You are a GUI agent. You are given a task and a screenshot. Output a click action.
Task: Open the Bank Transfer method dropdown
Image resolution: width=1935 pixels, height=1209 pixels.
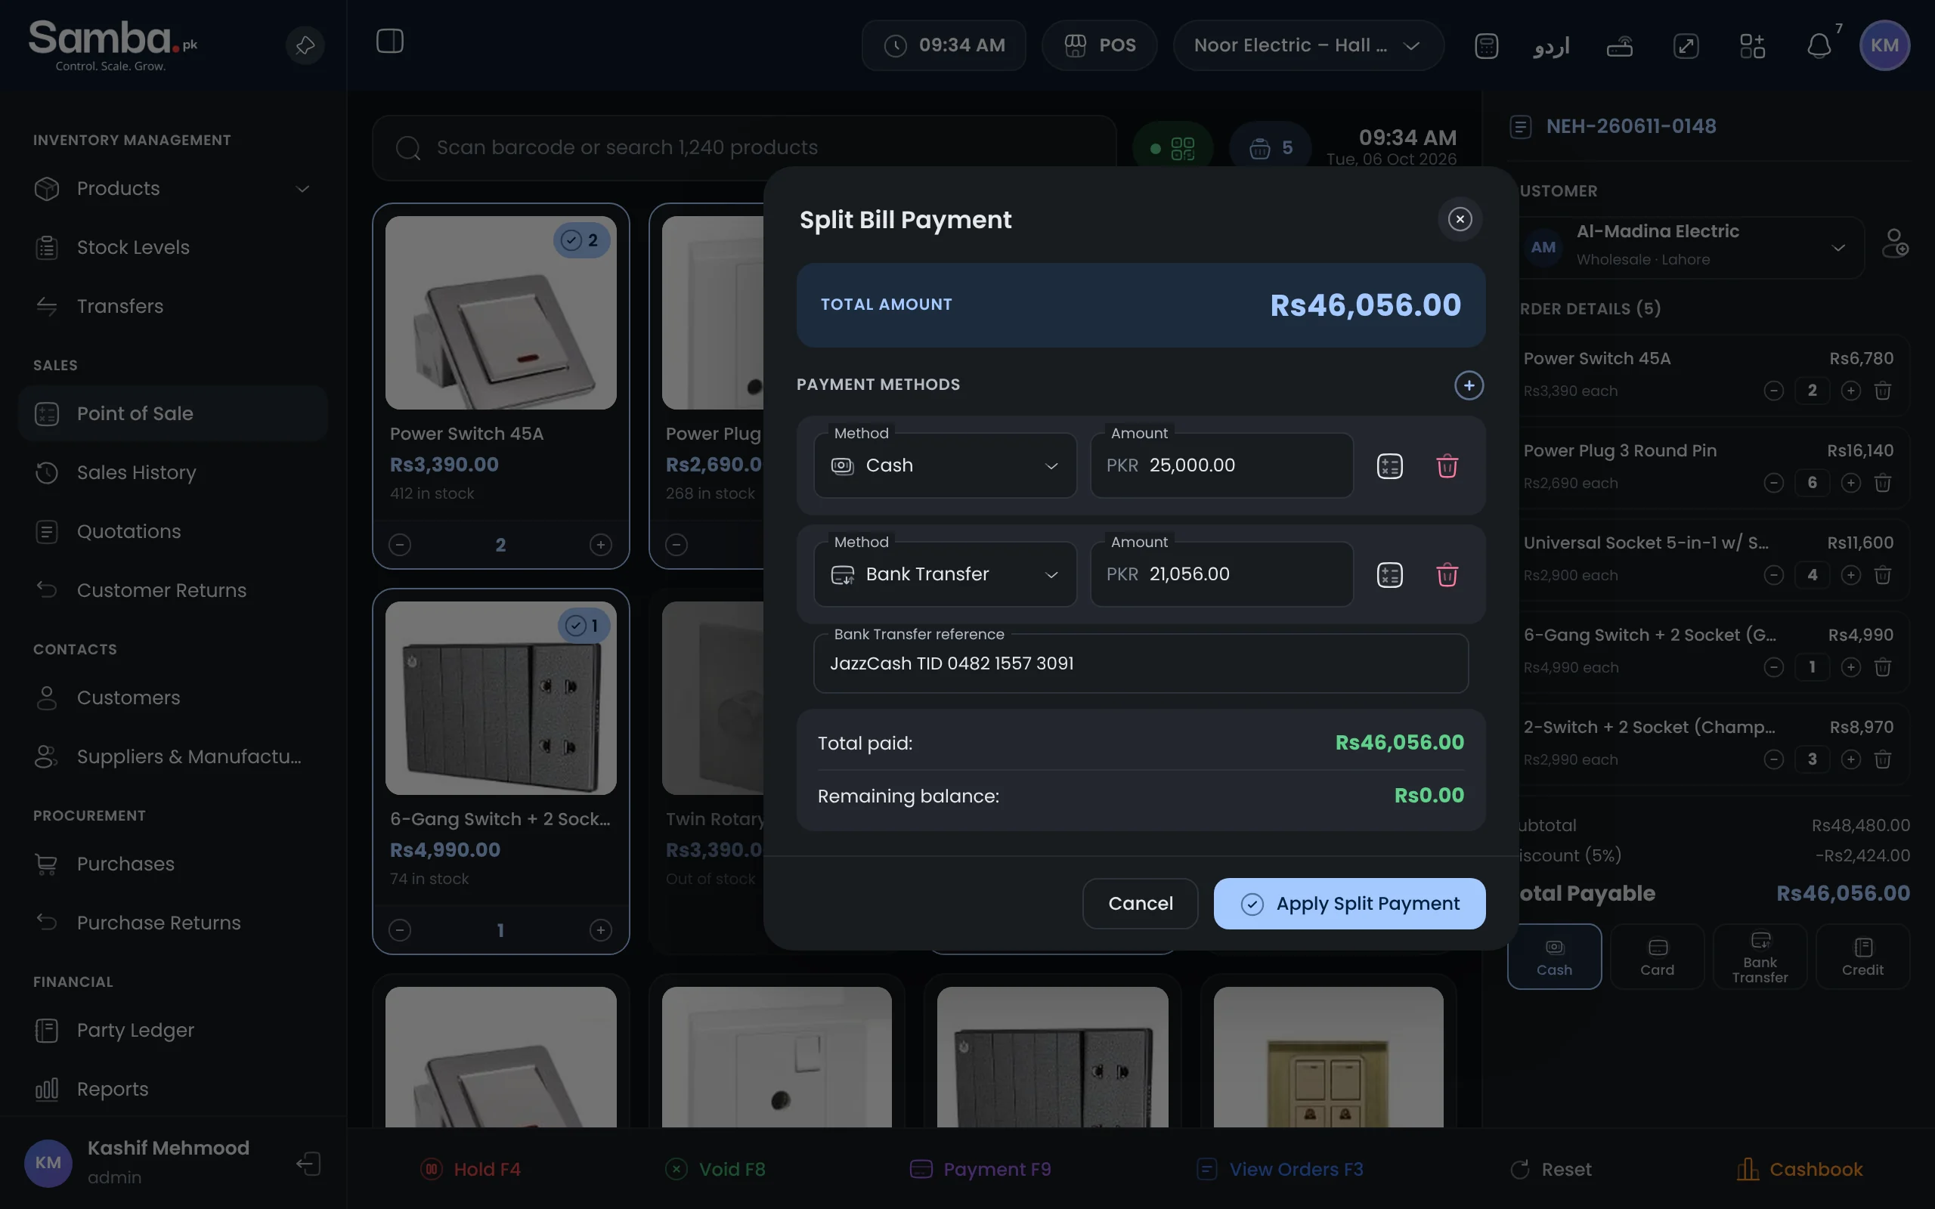(x=945, y=574)
